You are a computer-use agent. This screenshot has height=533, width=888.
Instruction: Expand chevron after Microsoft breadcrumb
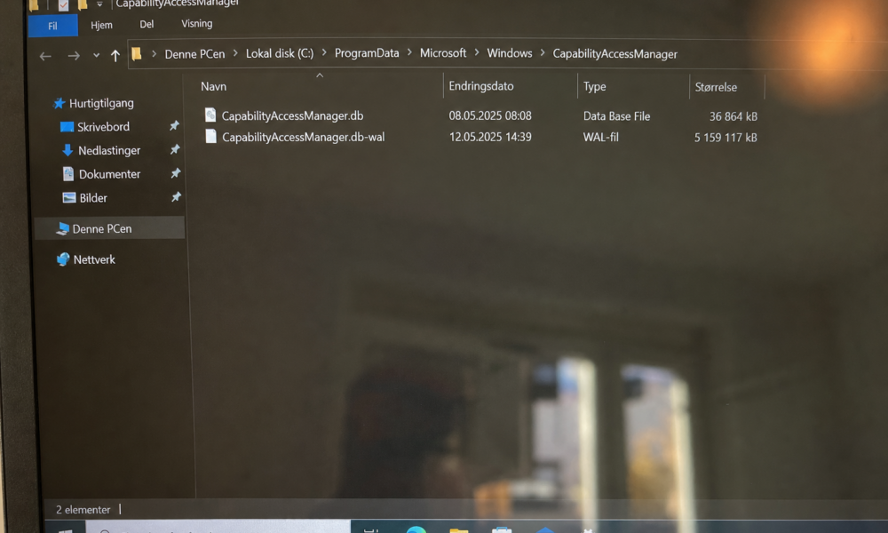477,52
